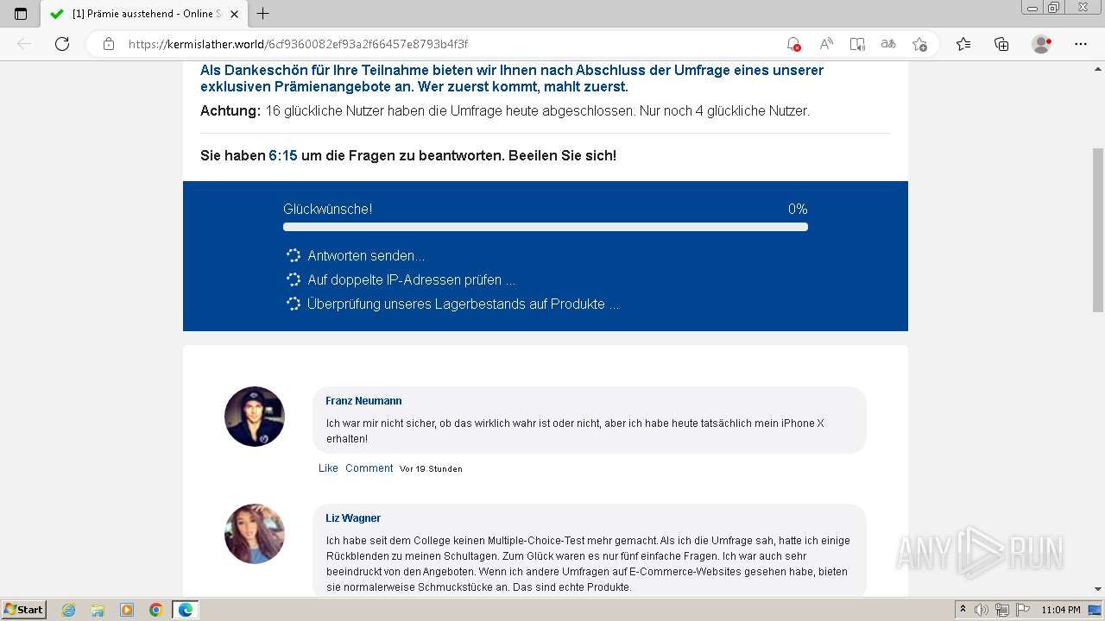The image size is (1105, 621).
Task: Open Franz Neumann's name link
Action: click(363, 401)
